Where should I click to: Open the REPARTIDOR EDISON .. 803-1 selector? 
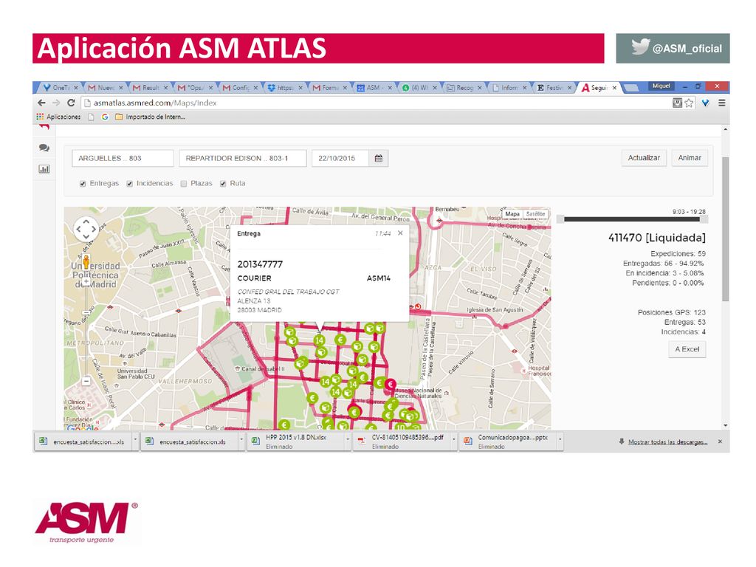[x=242, y=158]
